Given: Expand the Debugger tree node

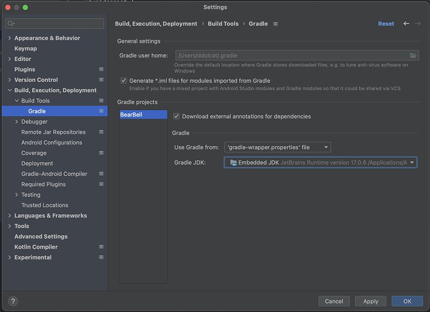Looking at the screenshot, I should click(x=17, y=122).
